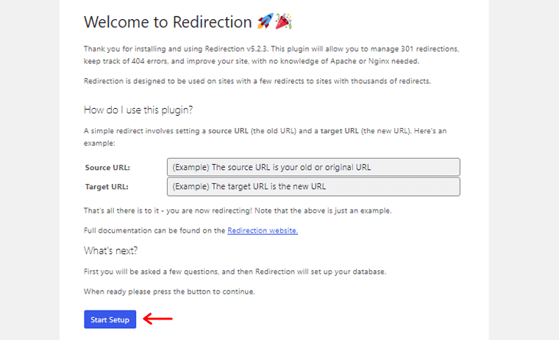Click the 'When ready please press the button' text

tap(169, 291)
